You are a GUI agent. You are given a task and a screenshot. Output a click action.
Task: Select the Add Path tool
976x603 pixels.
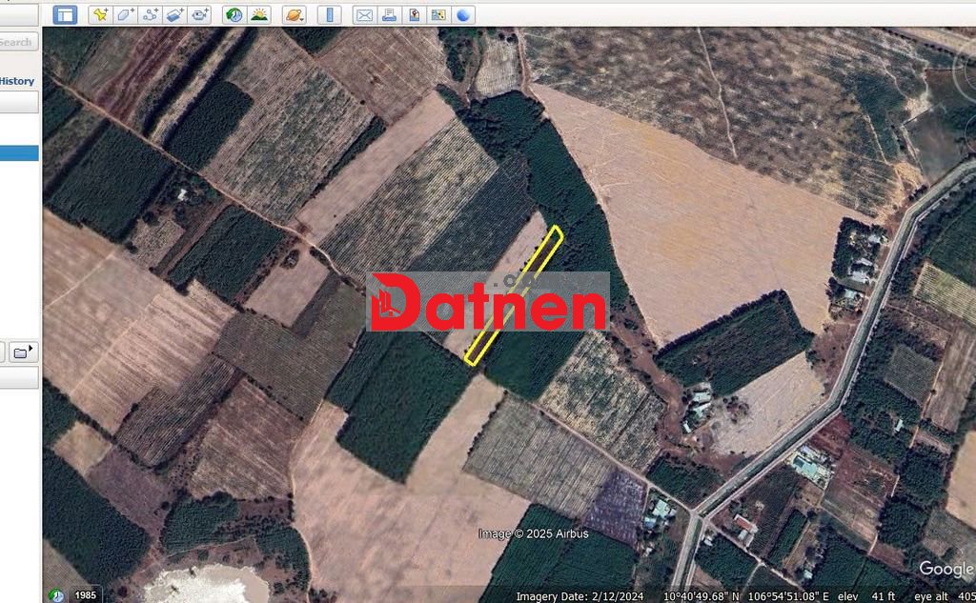click(150, 14)
